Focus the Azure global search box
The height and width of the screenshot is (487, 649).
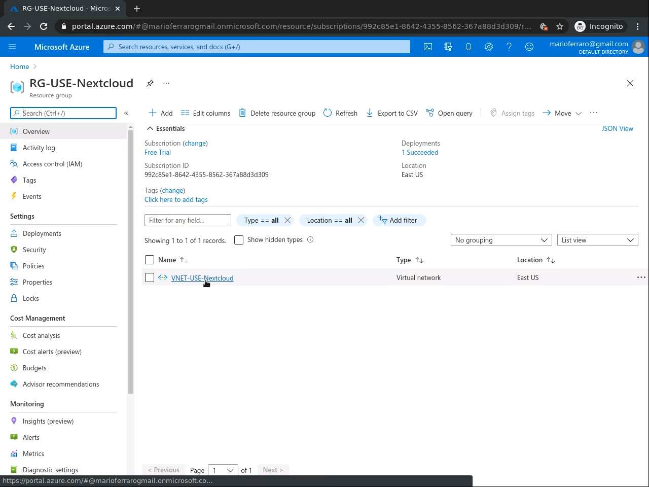tap(257, 47)
